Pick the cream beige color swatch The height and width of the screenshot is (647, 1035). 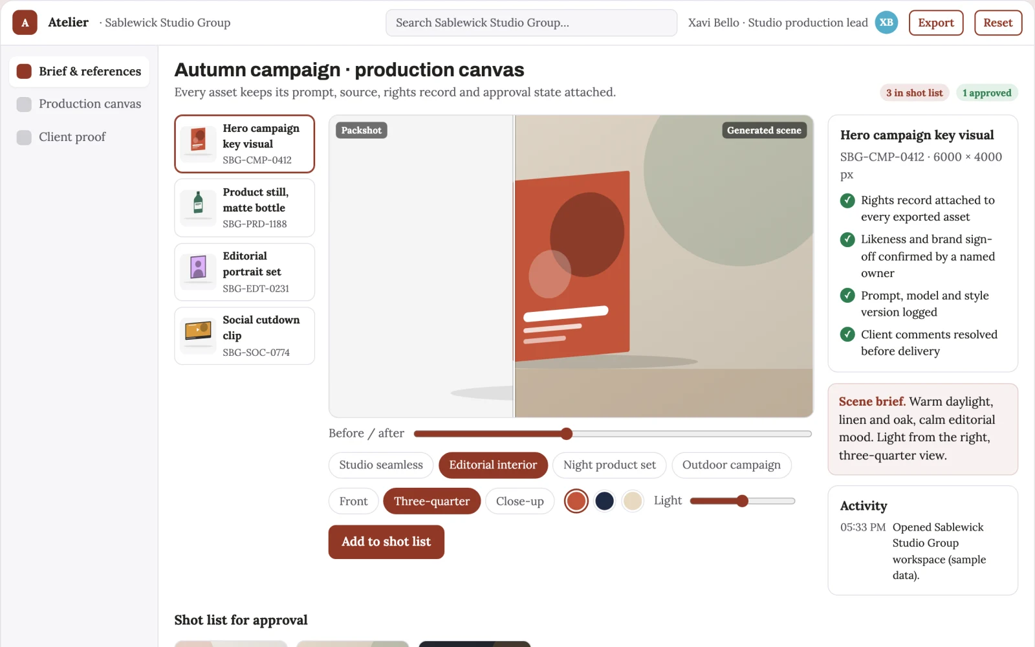point(632,501)
